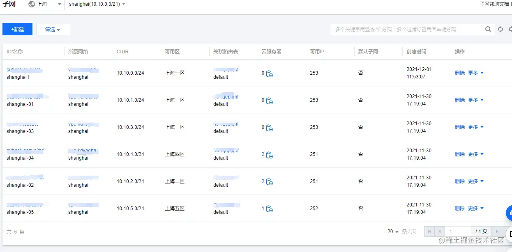
Task: Select CIDR cell 10.10.2.0/24
Action: pos(130,181)
